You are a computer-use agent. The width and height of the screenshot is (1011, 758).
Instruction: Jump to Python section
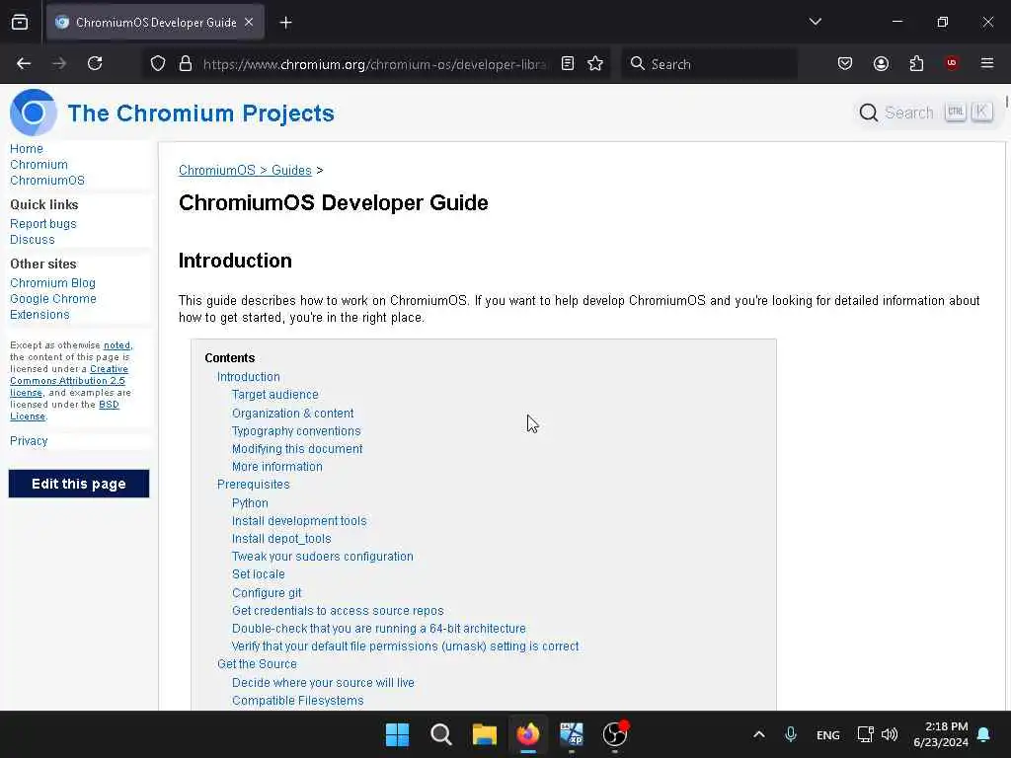coord(250,502)
